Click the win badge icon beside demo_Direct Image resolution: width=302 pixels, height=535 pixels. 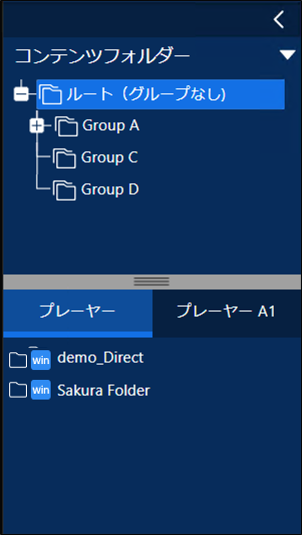click(41, 360)
